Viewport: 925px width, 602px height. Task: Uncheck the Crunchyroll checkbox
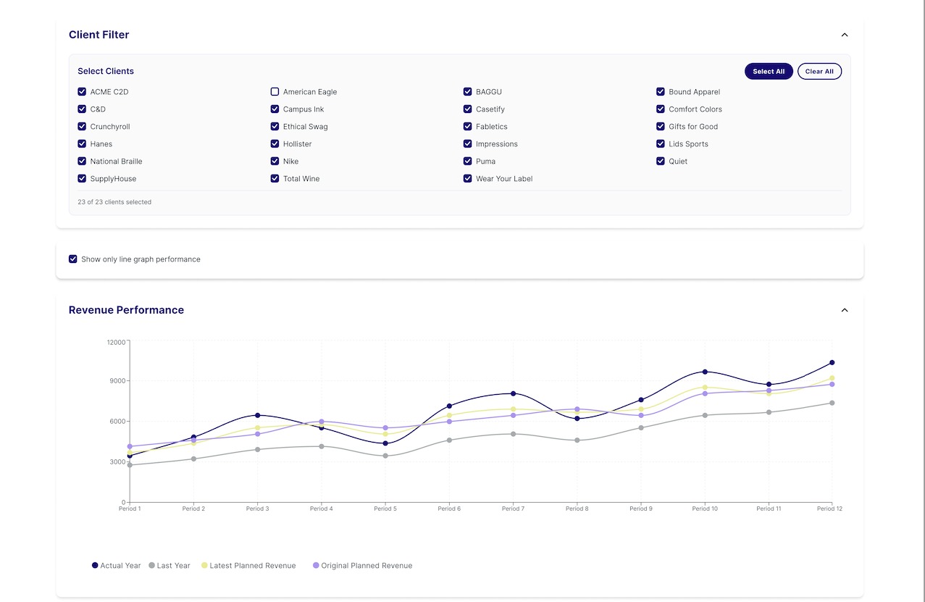pyautogui.click(x=82, y=127)
